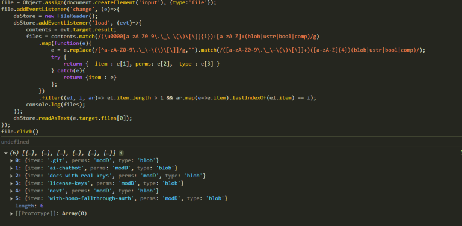
Task: Click the 'try {' line
Action: (x=58, y=57)
